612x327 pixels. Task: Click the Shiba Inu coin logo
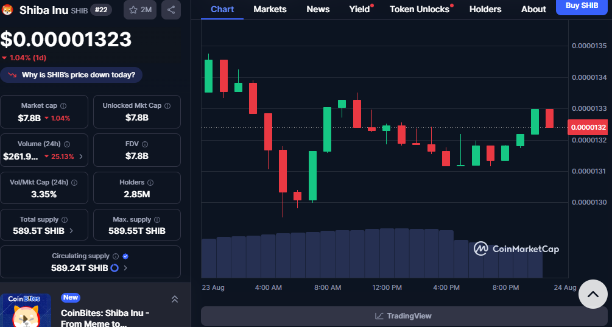(x=7, y=10)
